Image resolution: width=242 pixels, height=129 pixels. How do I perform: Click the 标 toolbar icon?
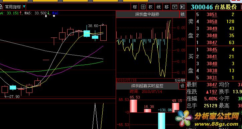point(135,7)
